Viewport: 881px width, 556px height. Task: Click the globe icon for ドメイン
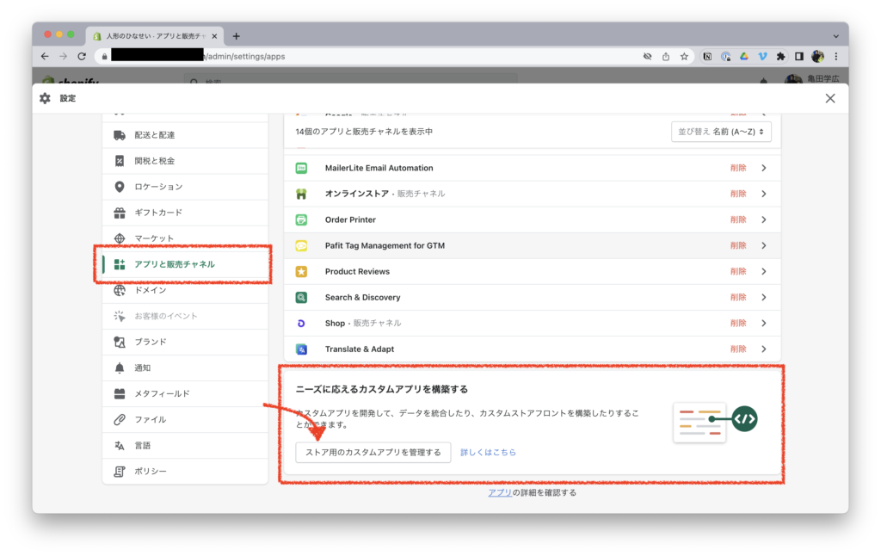(120, 290)
